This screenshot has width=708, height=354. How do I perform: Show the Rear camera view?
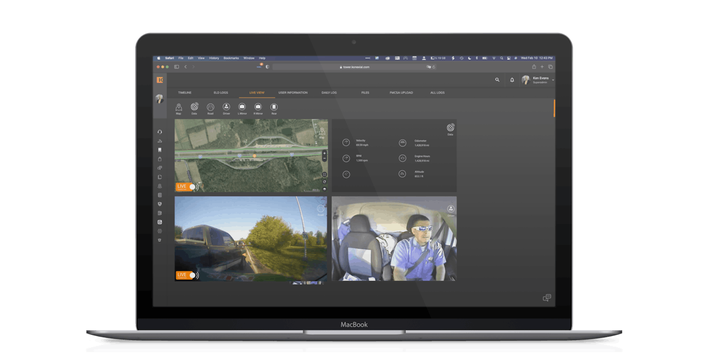[274, 107]
